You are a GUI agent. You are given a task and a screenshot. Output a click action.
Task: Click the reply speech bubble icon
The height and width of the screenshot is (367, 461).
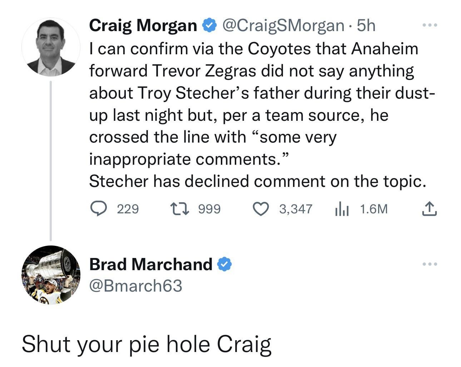[96, 209]
